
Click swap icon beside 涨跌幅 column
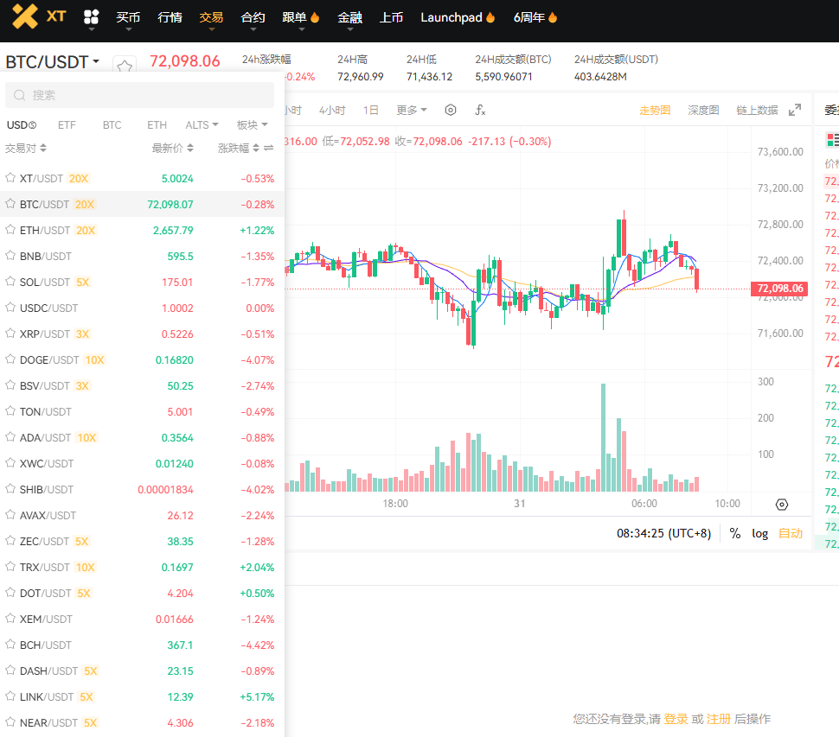269,149
